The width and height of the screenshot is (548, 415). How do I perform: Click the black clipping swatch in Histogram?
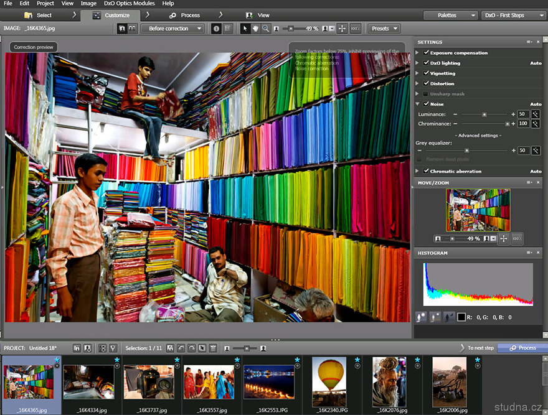point(461,317)
